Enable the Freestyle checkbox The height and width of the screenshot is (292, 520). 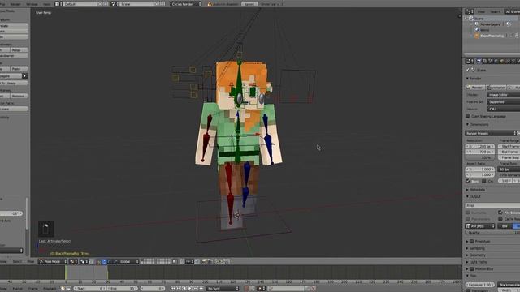pos(472,242)
